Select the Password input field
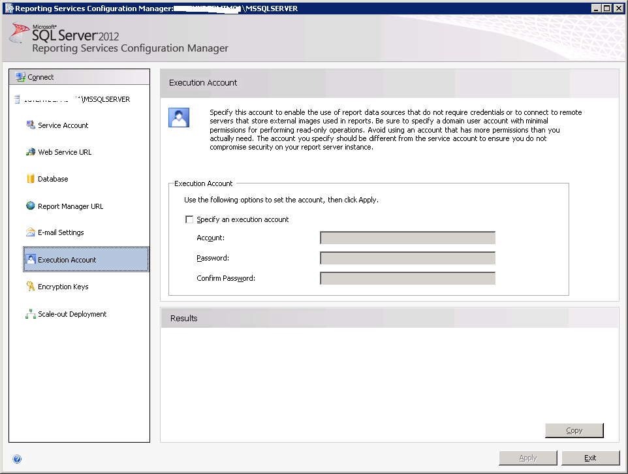 tap(407, 257)
